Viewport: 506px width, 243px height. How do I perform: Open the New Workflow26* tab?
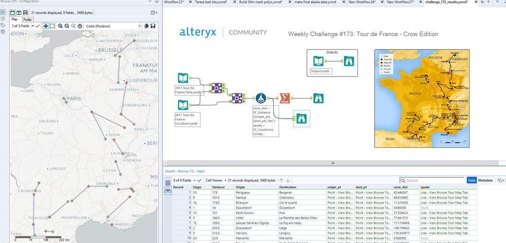point(362,2)
